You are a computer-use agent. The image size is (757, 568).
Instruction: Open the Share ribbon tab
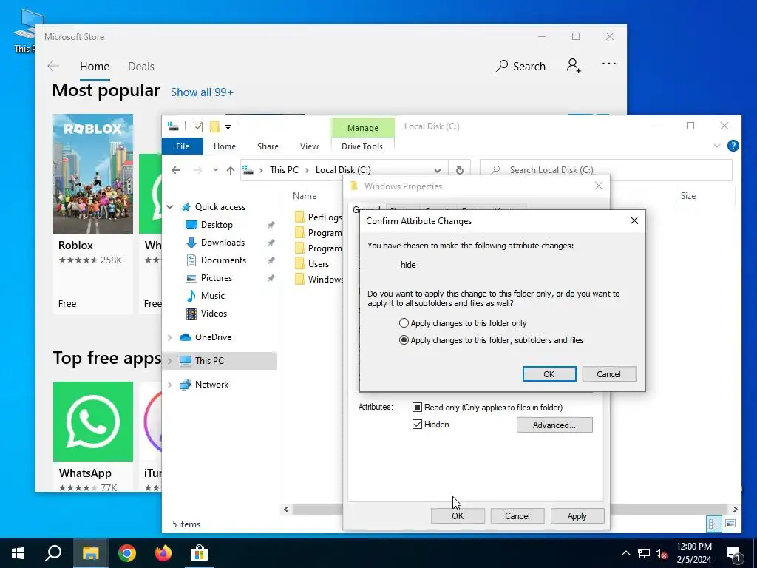268,146
